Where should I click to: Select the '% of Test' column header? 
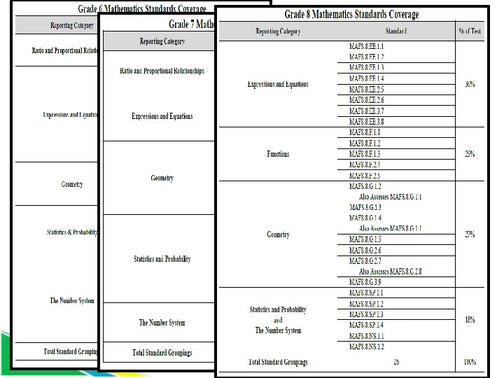[x=470, y=31]
